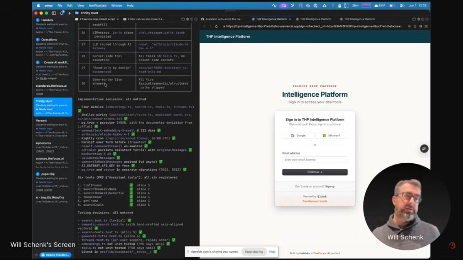Image resolution: width=463 pixels, height=260 pixels.
Task: Open the highlighted purple menu bar icon
Action: (x=284, y=5)
